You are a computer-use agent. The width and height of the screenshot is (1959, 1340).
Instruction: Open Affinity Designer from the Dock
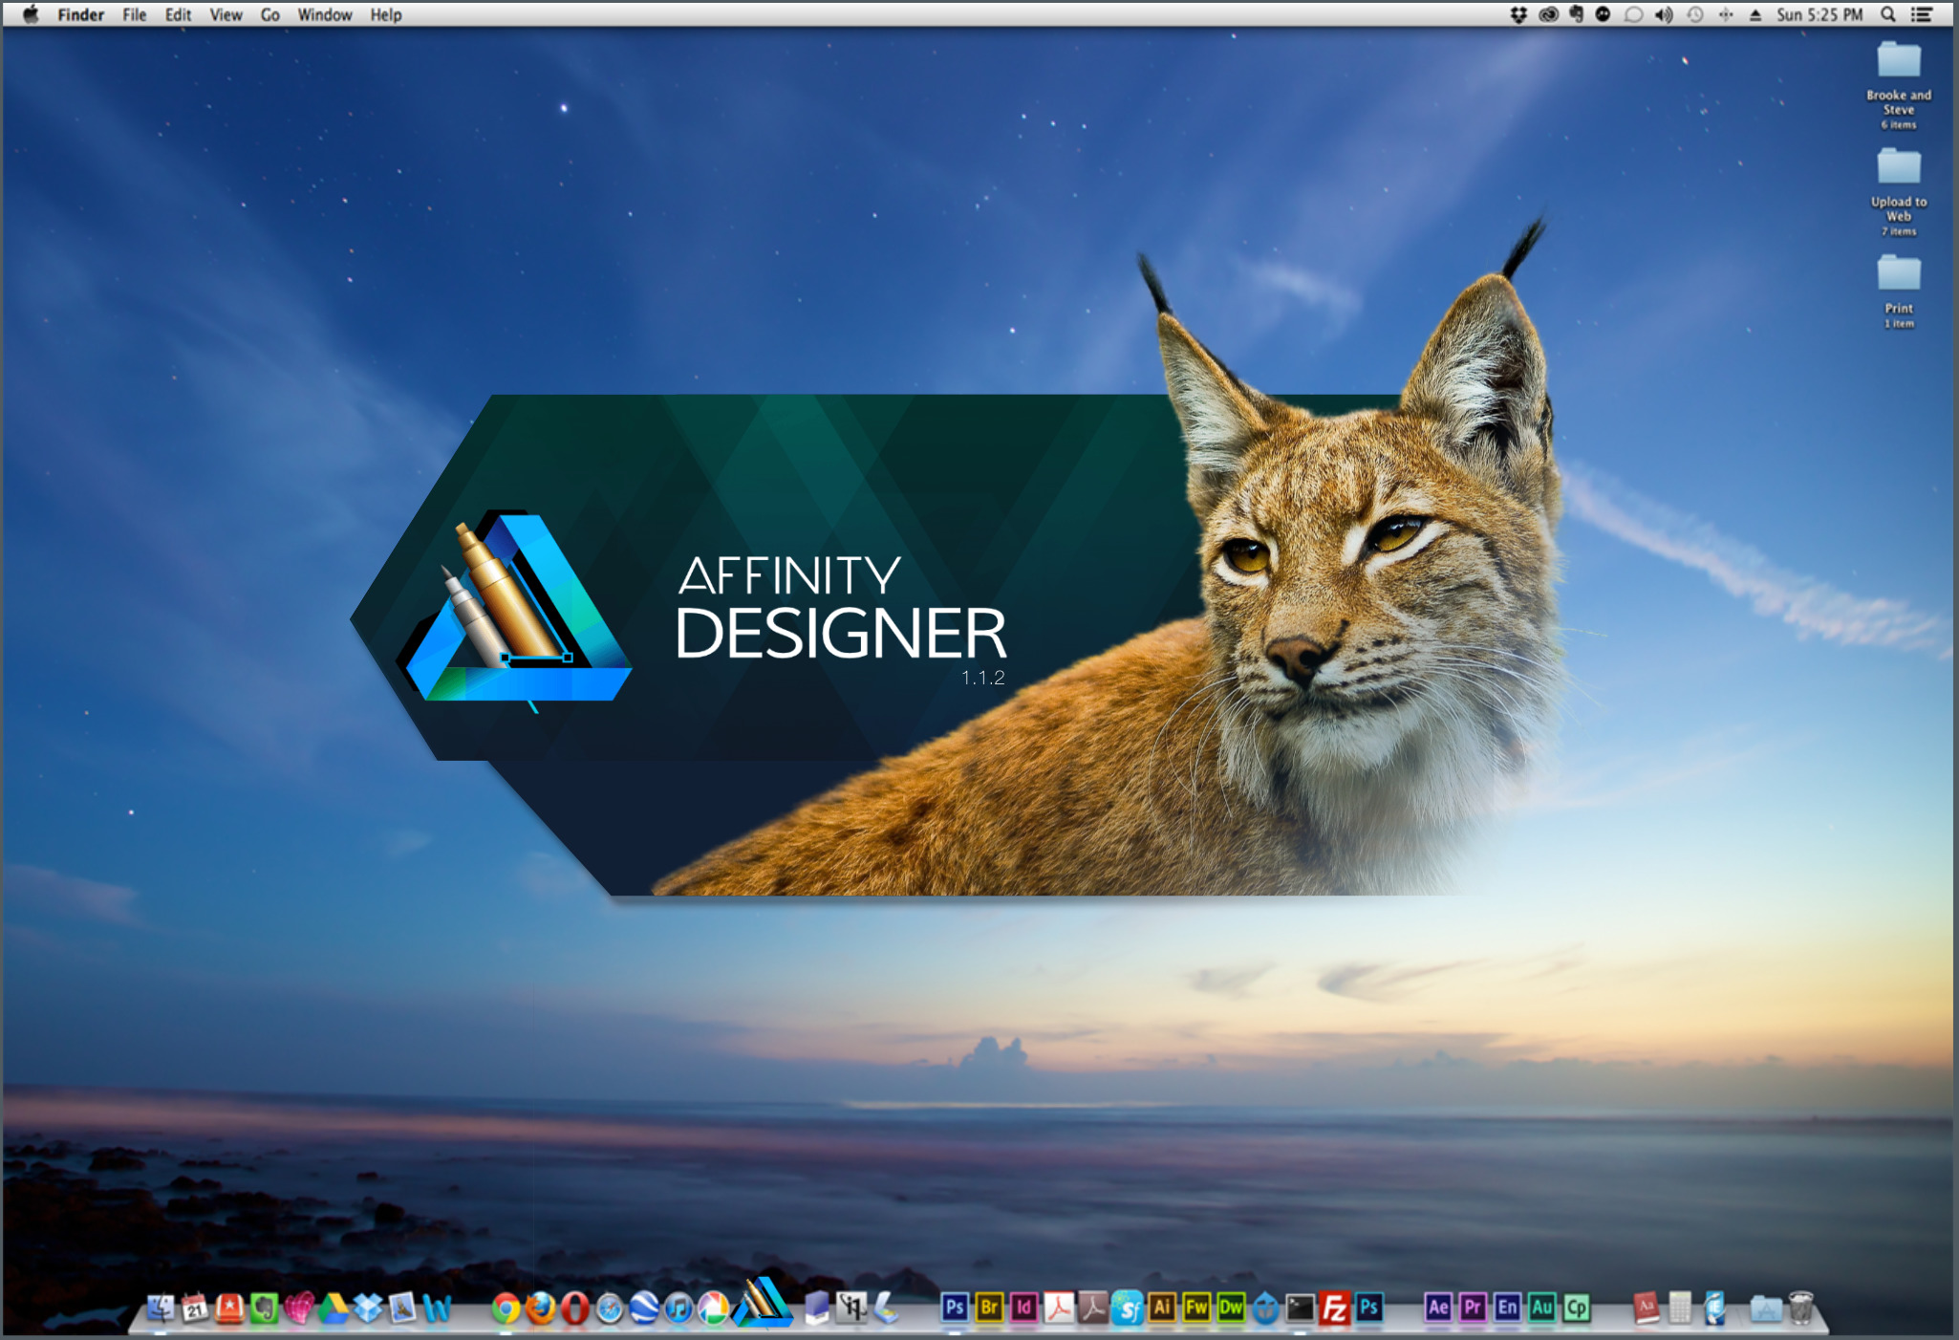[x=757, y=1308]
